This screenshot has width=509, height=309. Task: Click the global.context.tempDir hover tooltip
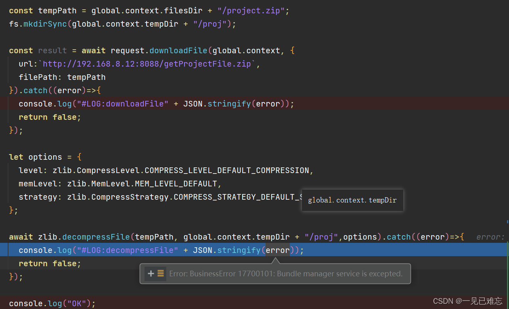(352, 200)
